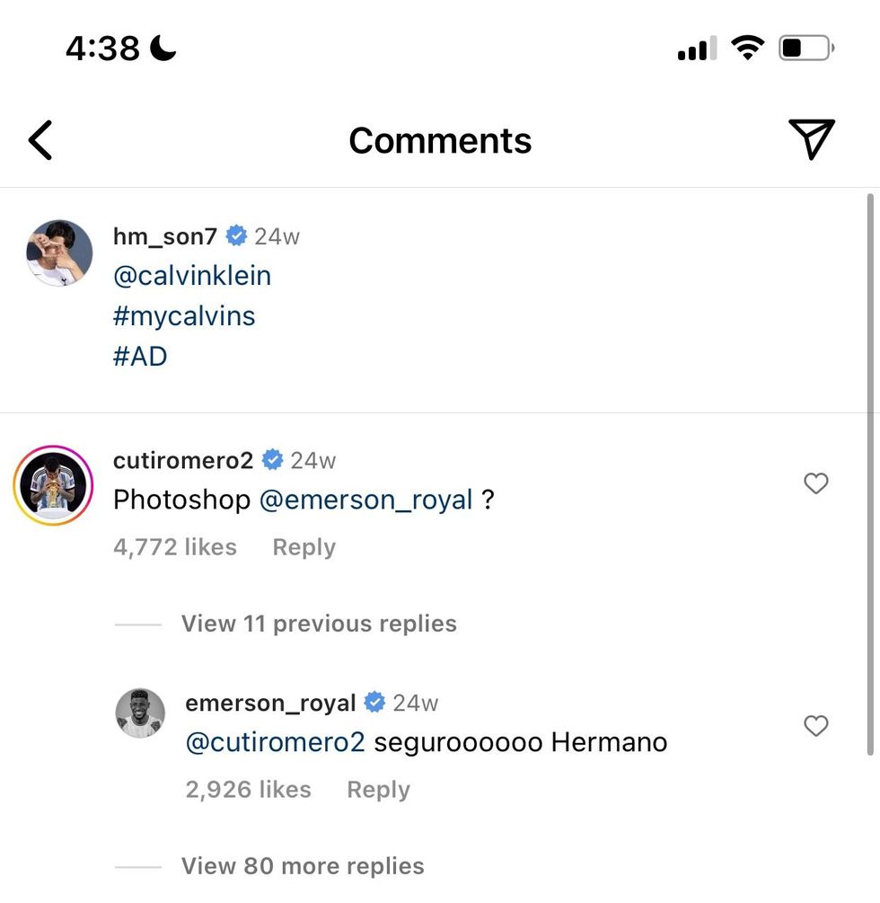Click hm_son7's blue verified badge
The width and height of the screenshot is (880, 903).
coord(236,235)
